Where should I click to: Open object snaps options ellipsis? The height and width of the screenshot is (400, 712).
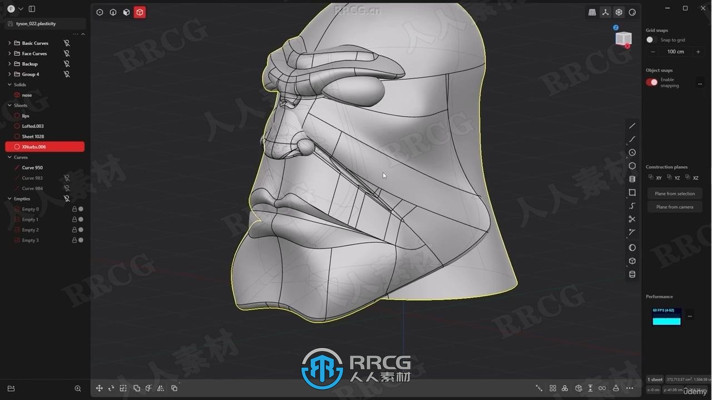coord(700,84)
